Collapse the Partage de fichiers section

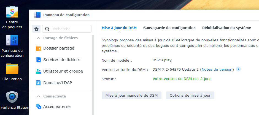[x=39, y=38]
